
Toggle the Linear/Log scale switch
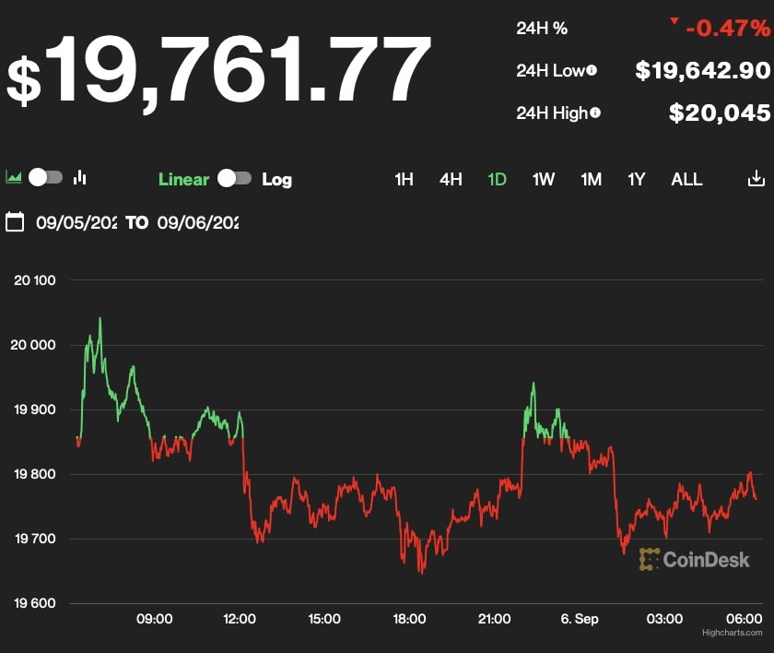pyautogui.click(x=234, y=178)
